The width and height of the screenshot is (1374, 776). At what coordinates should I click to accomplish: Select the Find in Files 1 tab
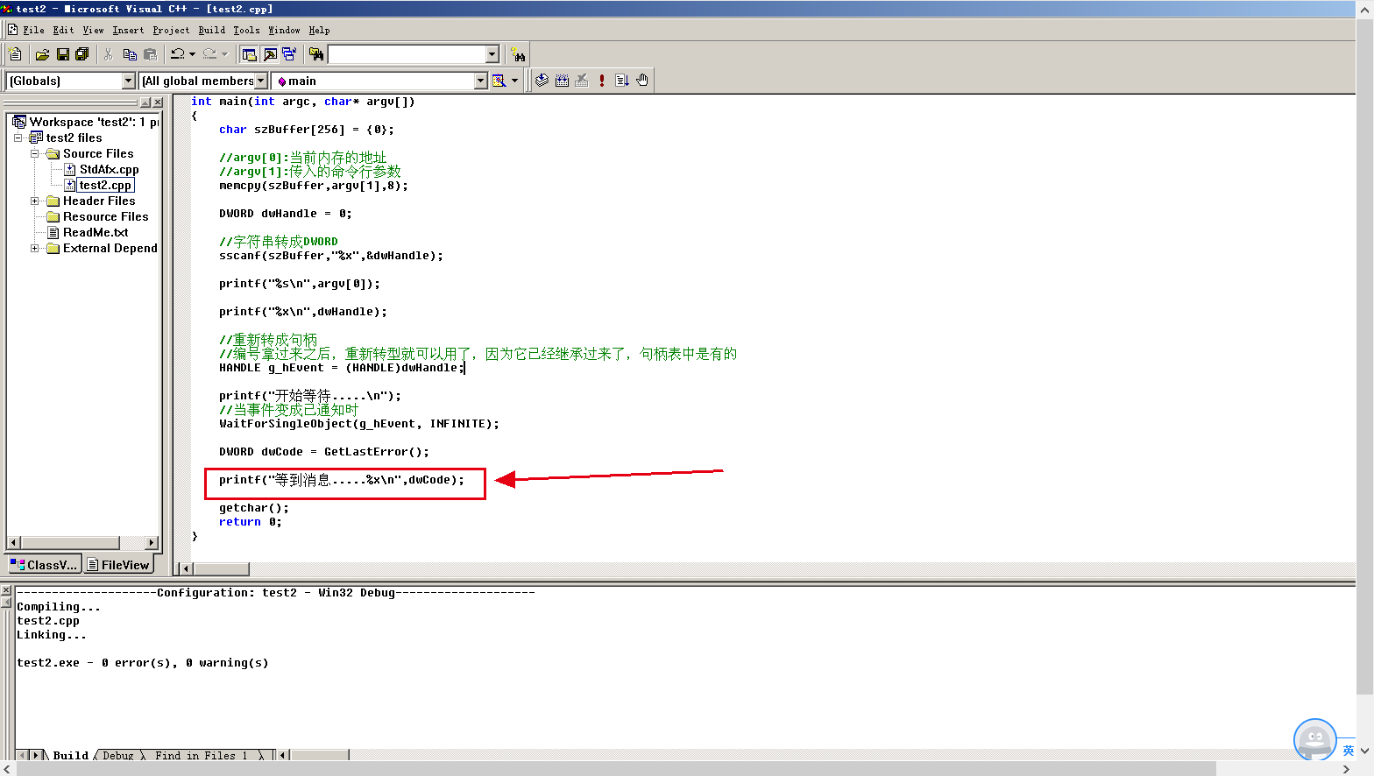click(201, 755)
